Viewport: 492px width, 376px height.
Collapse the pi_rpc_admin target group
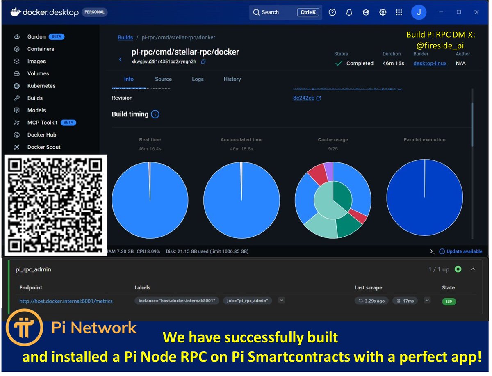pos(473,269)
